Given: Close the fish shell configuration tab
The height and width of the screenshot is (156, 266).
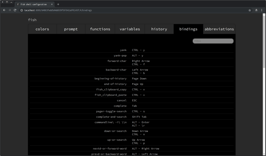Looking at the screenshot, I should coord(52,4).
